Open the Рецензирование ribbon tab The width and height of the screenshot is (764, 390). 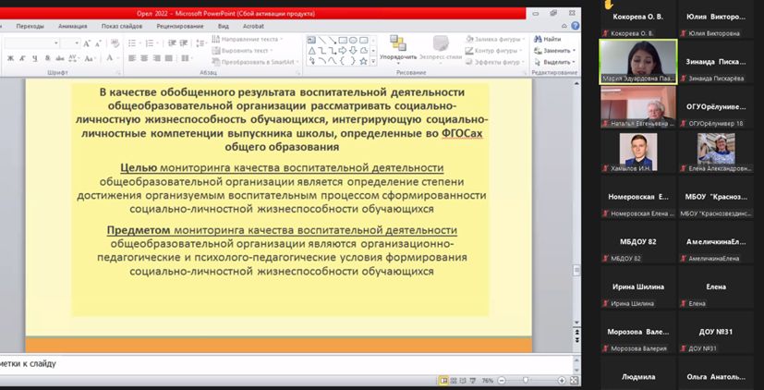[179, 26]
